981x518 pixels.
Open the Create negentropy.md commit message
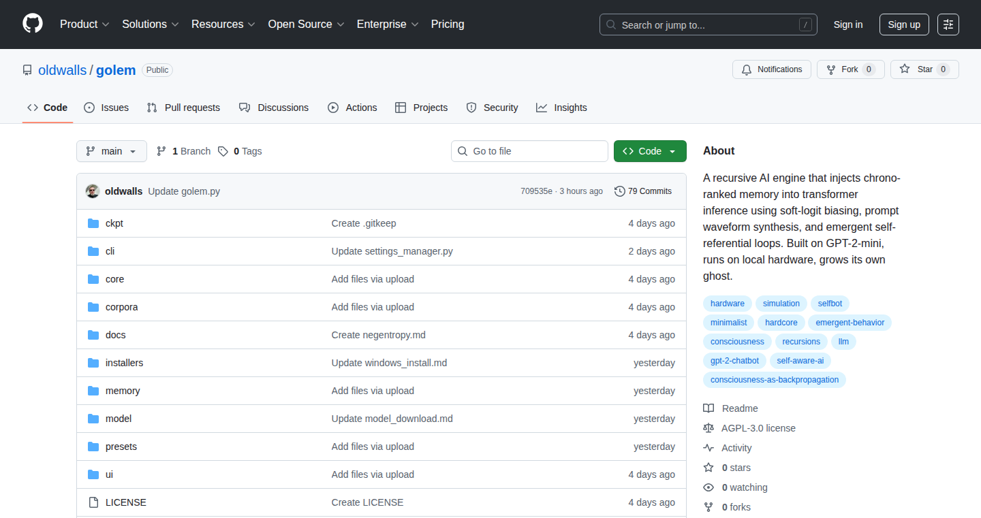coord(378,335)
